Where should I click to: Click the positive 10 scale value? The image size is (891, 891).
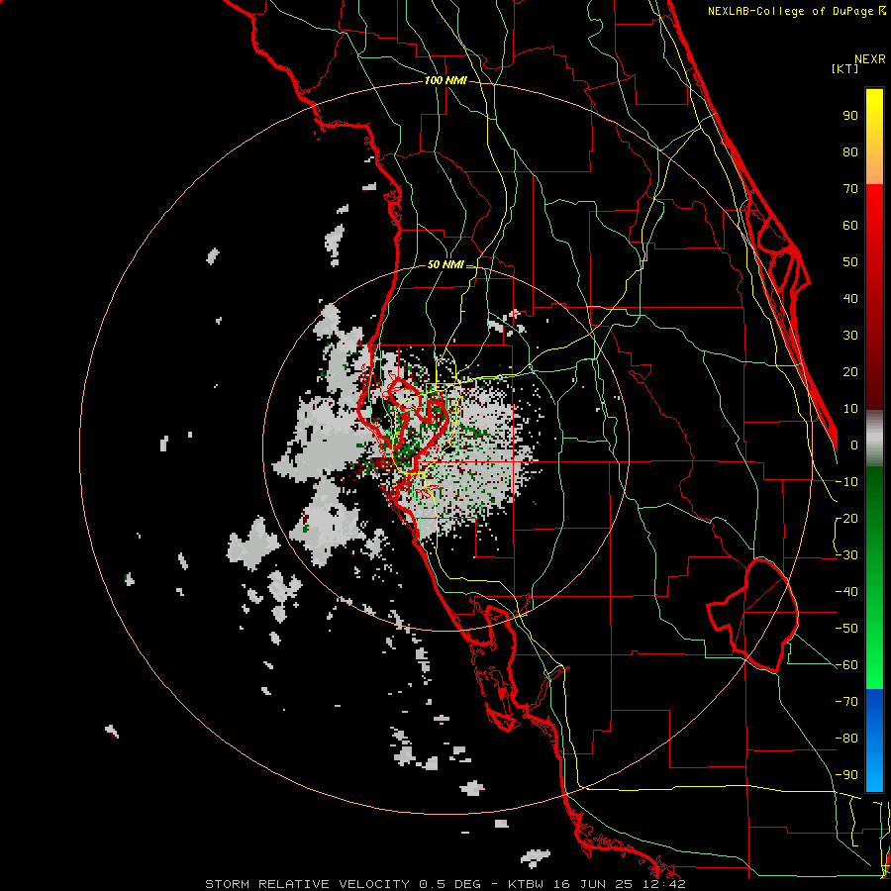(850, 409)
